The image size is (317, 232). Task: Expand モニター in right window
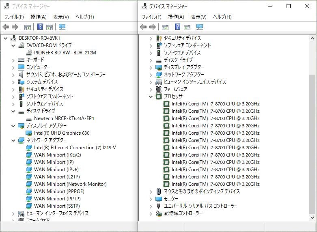151,199
